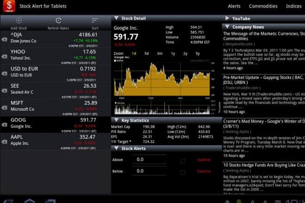Open Cramer's Mad Money news article

264,124
